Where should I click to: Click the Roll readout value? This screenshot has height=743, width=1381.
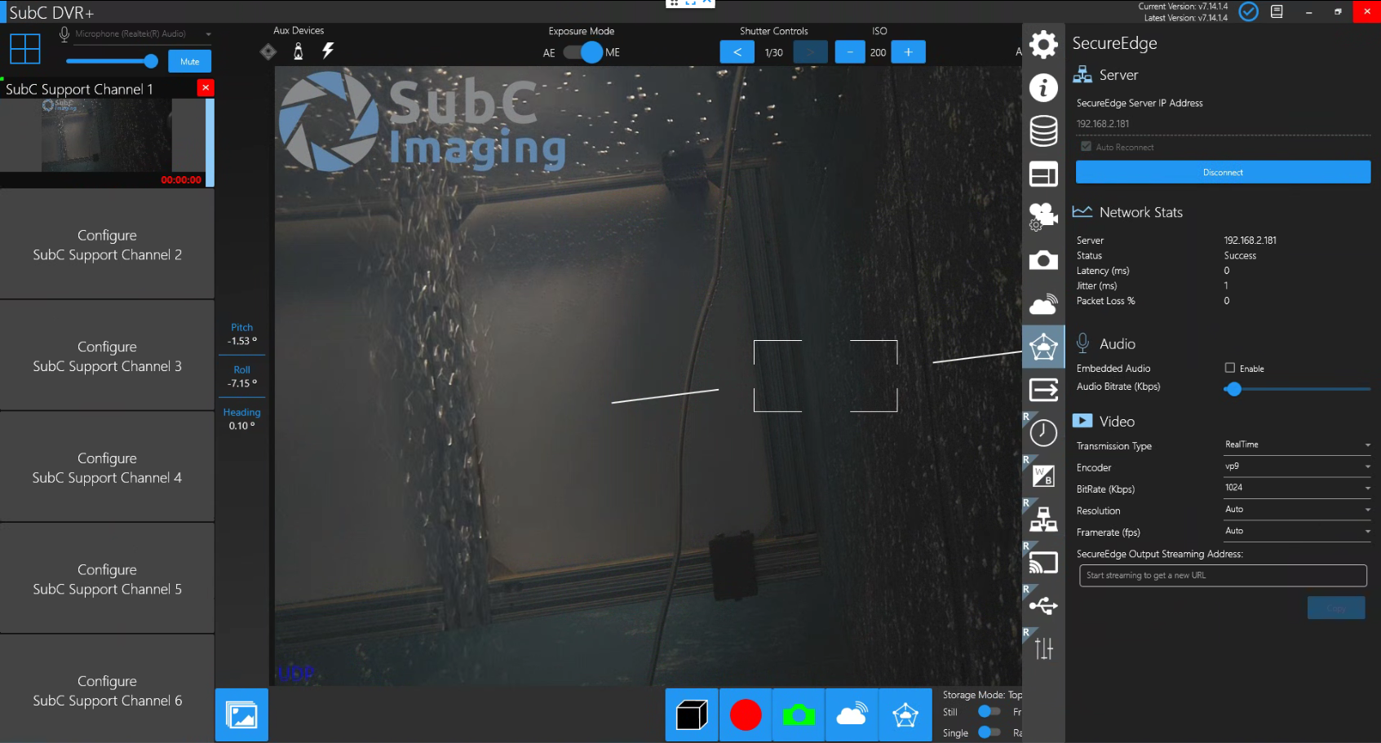click(x=241, y=383)
